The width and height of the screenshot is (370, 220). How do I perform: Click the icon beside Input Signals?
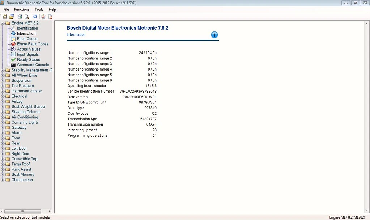click(x=13, y=54)
